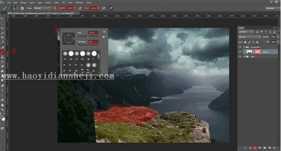This screenshot has width=281, height=151.
Task: Select the Horizontal Type tool
Action: (x=2, y=90)
